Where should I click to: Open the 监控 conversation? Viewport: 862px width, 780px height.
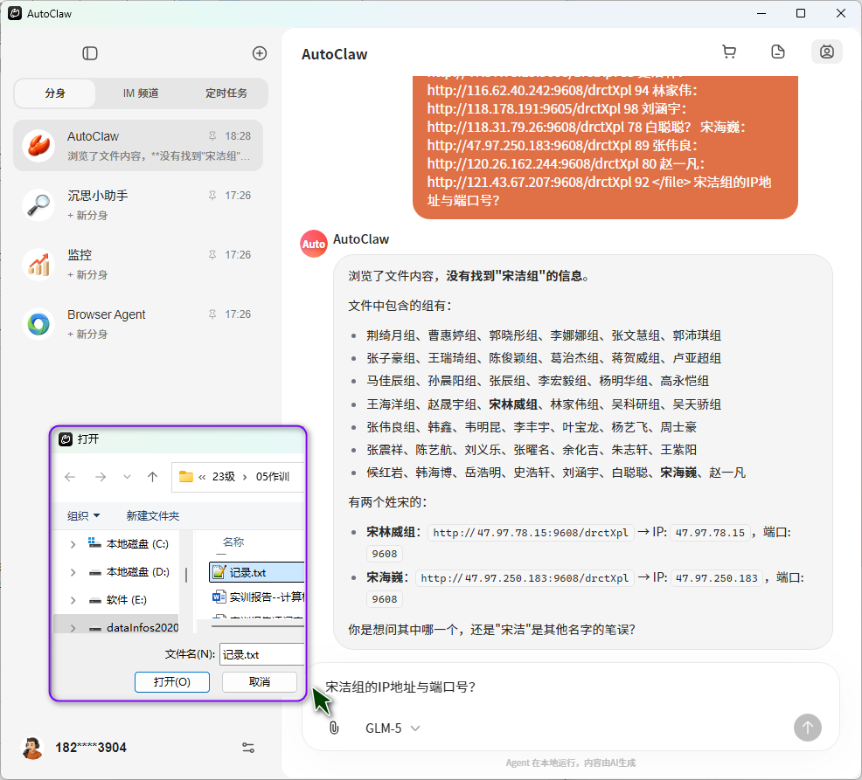[138, 264]
